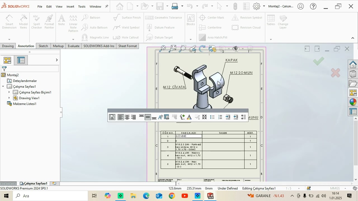Launch SOLIDWORKS 2024 from the taskbar
This screenshot has height=201, width=358.
pyautogui.click(x=210, y=196)
